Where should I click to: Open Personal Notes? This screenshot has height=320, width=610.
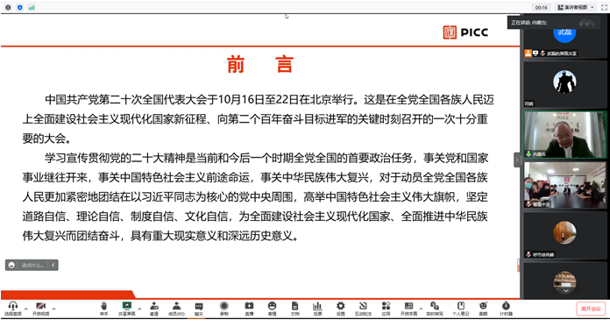click(461, 309)
